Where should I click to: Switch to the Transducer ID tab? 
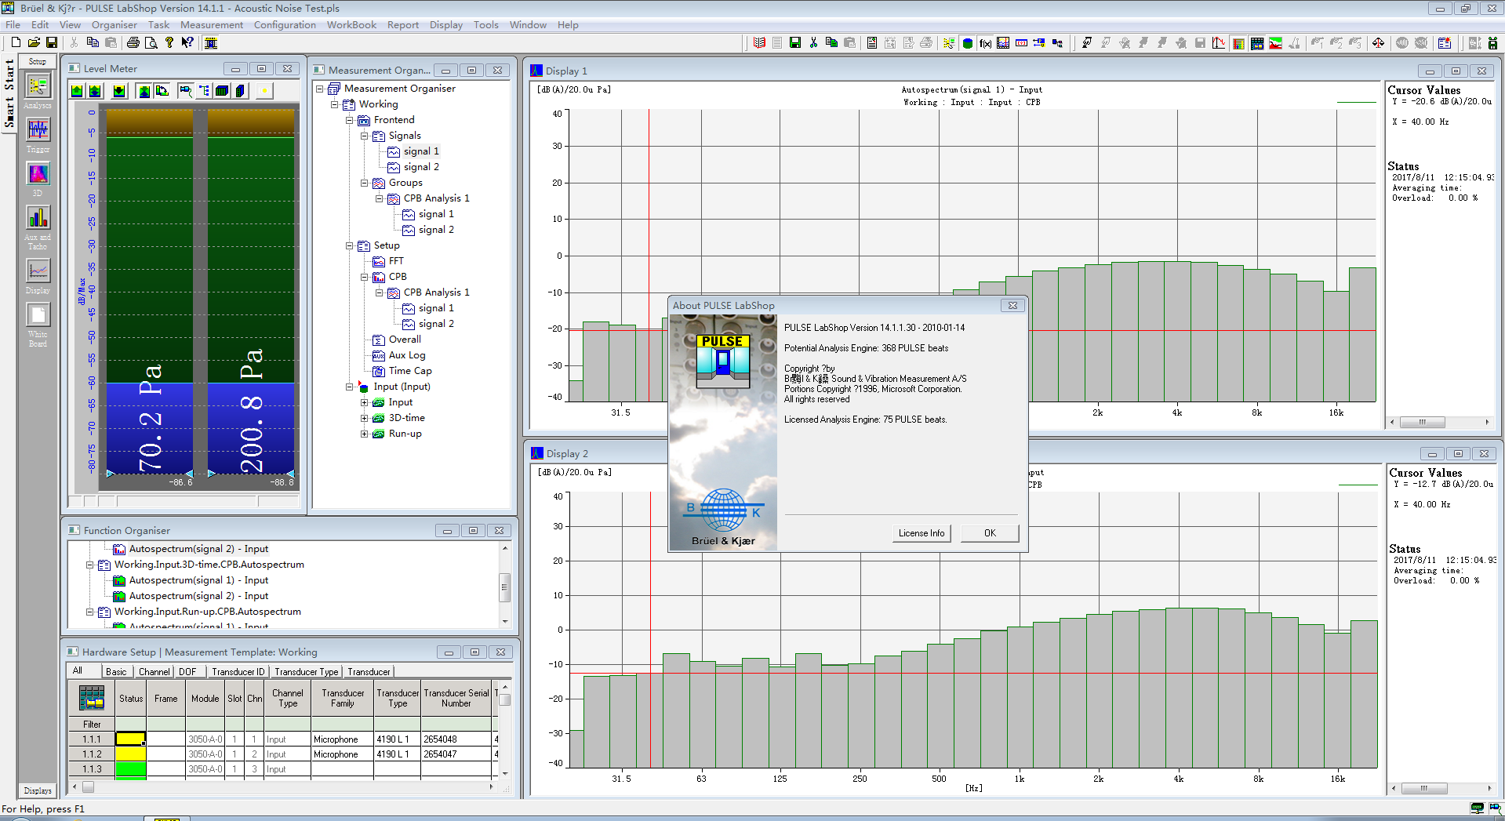click(238, 672)
